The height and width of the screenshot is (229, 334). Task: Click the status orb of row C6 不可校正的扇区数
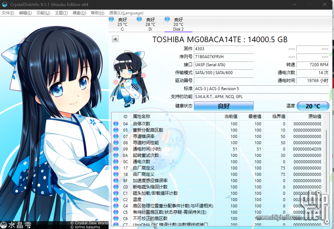(x=116, y=218)
